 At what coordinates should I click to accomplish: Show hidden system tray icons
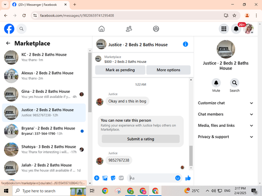point(208,191)
